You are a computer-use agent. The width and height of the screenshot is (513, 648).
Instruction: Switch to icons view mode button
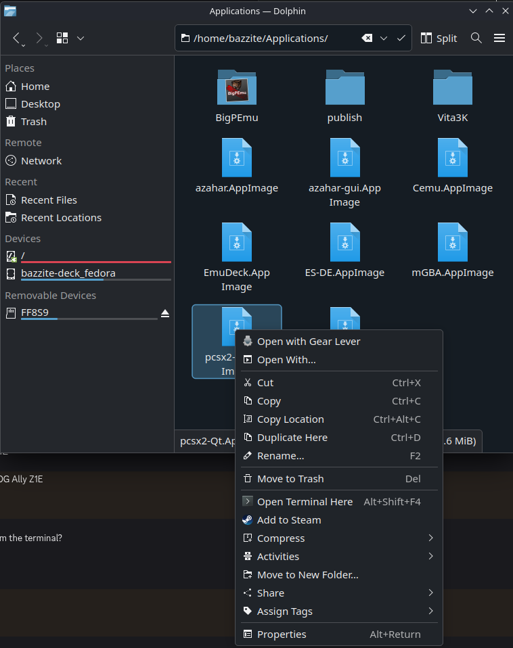pyautogui.click(x=62, y=39)
